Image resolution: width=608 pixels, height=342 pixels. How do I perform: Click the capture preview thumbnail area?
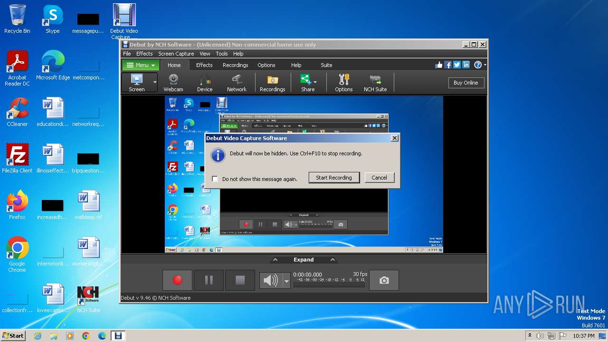(304, 174)
